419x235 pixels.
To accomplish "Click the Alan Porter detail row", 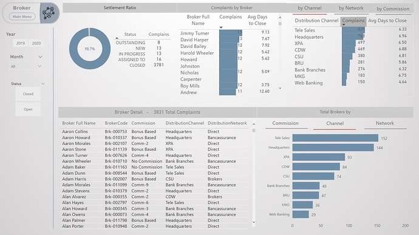I will click(x=155, y=226).
